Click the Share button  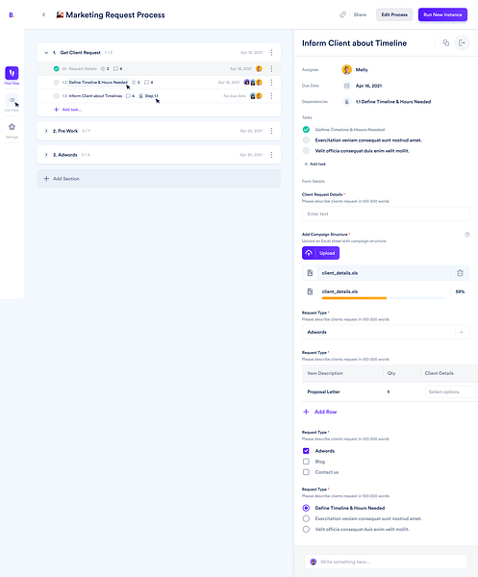(x=360, y=14)
